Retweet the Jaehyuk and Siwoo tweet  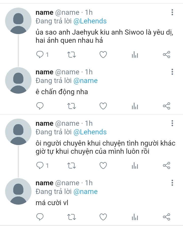click(72, 54)
